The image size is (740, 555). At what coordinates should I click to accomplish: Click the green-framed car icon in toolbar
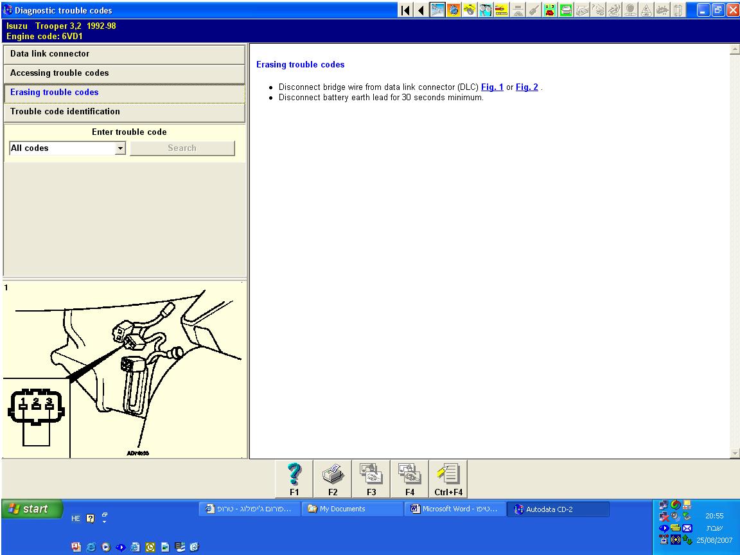pyautogui.click(x=568, y=10)
